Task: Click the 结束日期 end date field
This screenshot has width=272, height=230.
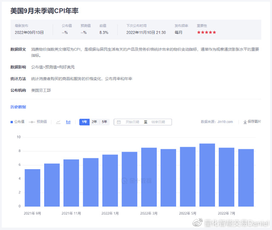Action: point(158,122)
